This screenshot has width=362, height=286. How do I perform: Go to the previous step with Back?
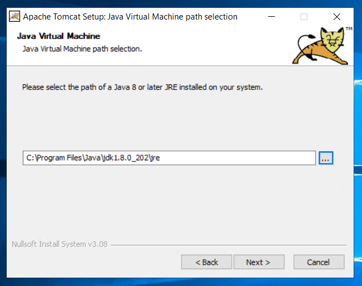pyautogui.click(x=206, y=262)
